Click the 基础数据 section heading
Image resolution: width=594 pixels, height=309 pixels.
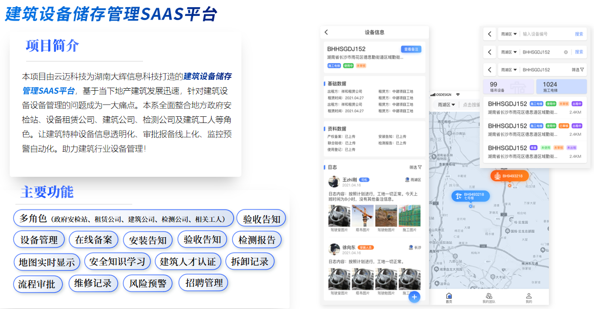pyautogui.click(x=337, y=84)
